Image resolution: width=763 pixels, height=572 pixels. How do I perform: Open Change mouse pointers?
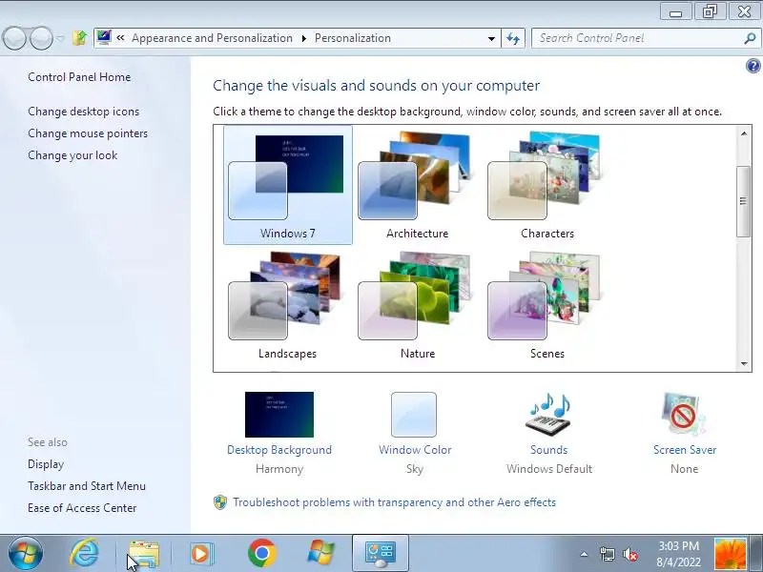tap(88, 133)
